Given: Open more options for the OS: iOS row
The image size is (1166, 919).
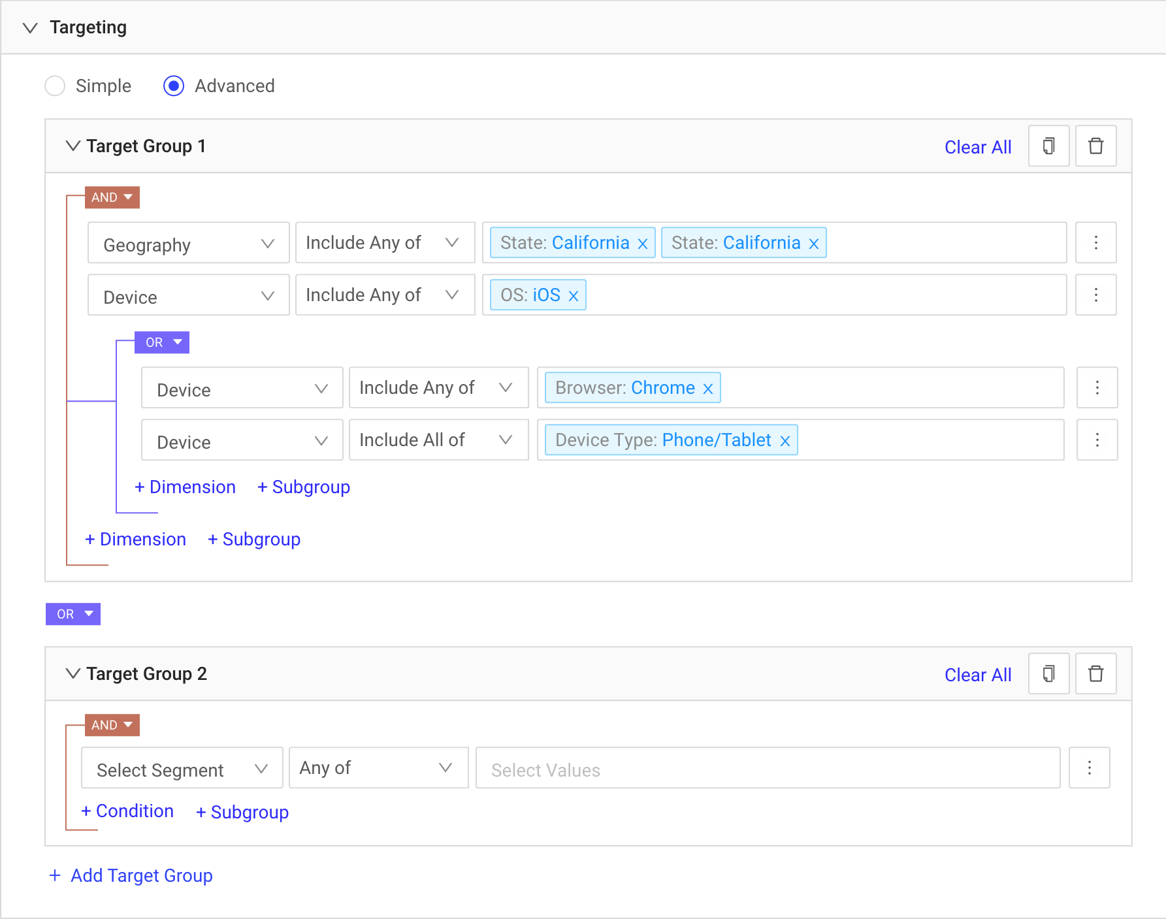Looking at the screenshot, I should click(1096, 295).
